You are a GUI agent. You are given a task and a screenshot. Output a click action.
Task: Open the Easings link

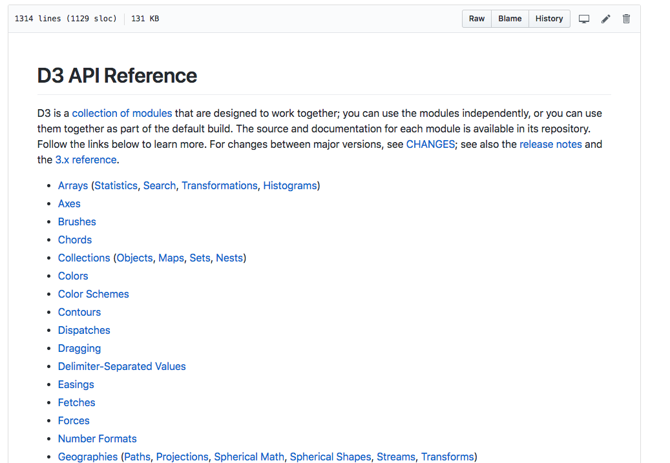click(76, 384)
